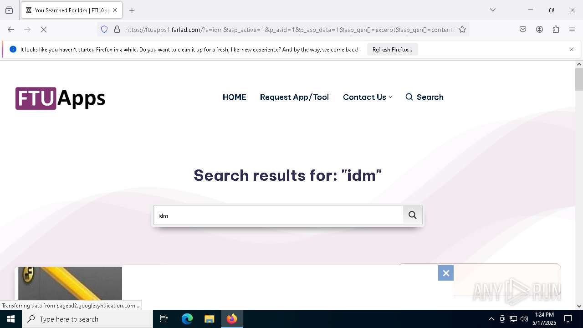
Task: Open the FTUApps logo homepage link
Action: click(x=60, y=98)
